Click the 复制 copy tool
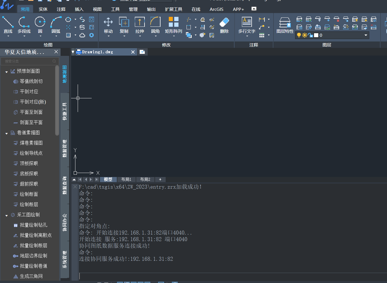Viewport: 387px width, 283px height. 124,25
